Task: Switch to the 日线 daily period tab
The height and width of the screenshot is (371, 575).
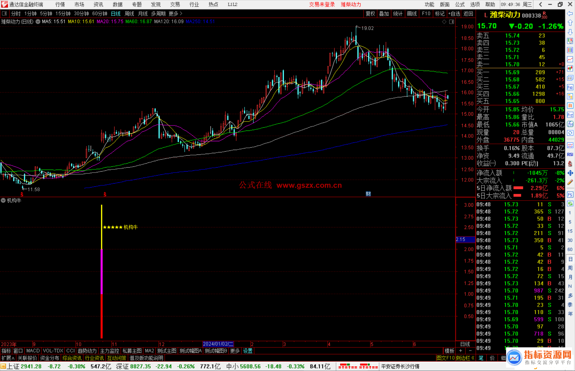Action: [x=116, y=14]
